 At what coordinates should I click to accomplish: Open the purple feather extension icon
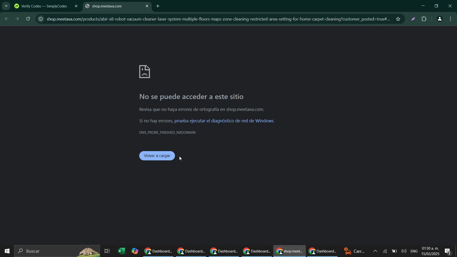[x=413, y=19]
